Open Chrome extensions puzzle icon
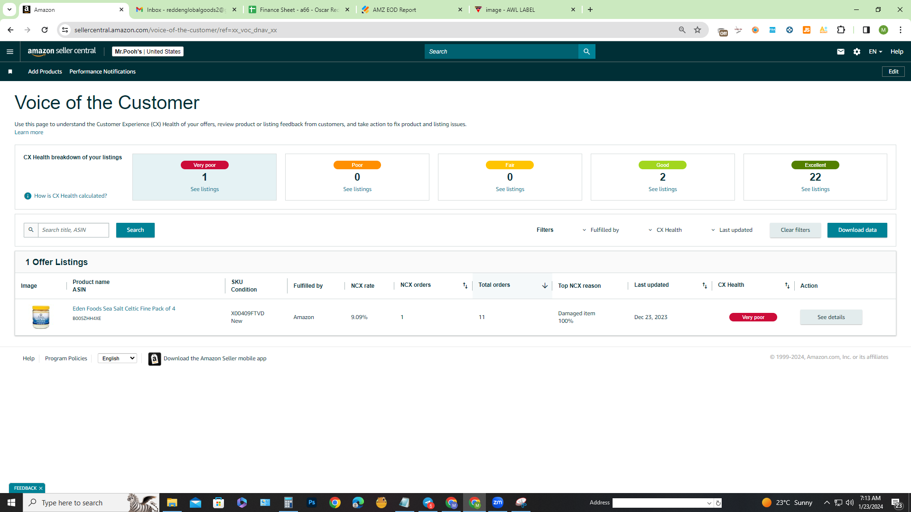 click(x=841, y=30)
